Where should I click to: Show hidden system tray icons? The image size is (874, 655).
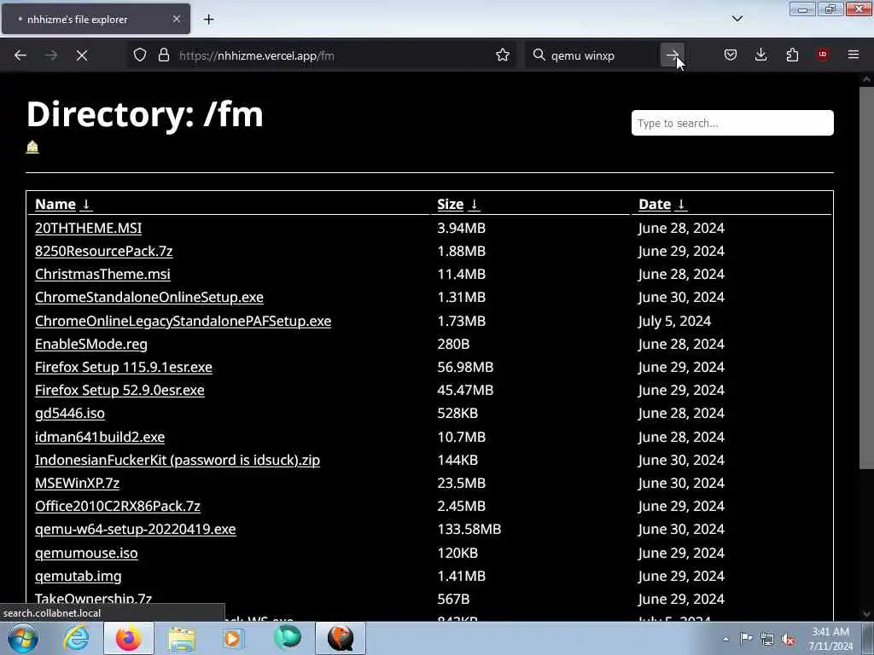(x=725, y=639)
